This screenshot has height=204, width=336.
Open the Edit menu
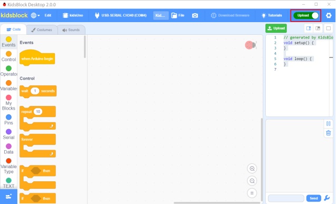[48, 15]
